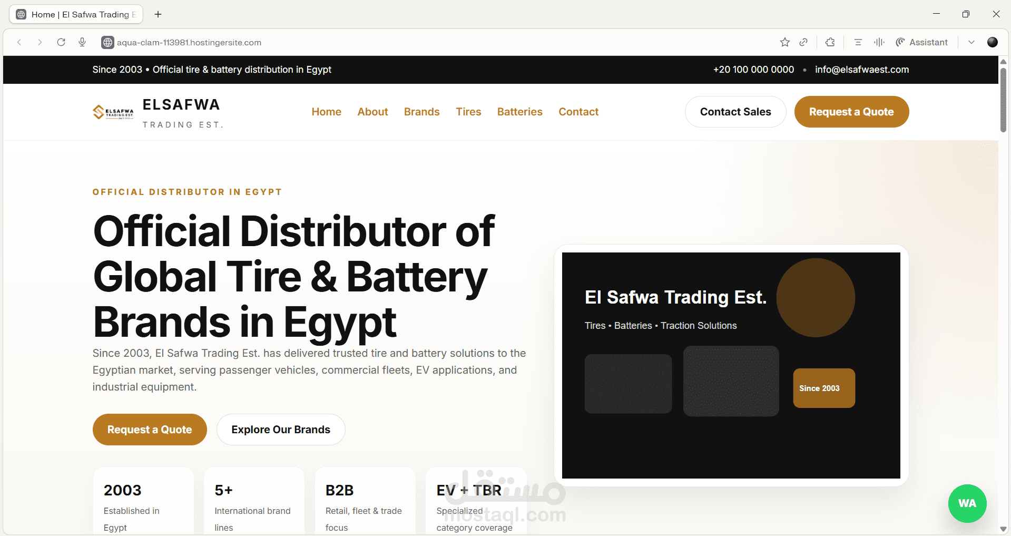Call the +20 100 000 0000 number link
This screenshot has width=1011, height=536.
coord(753,70)
